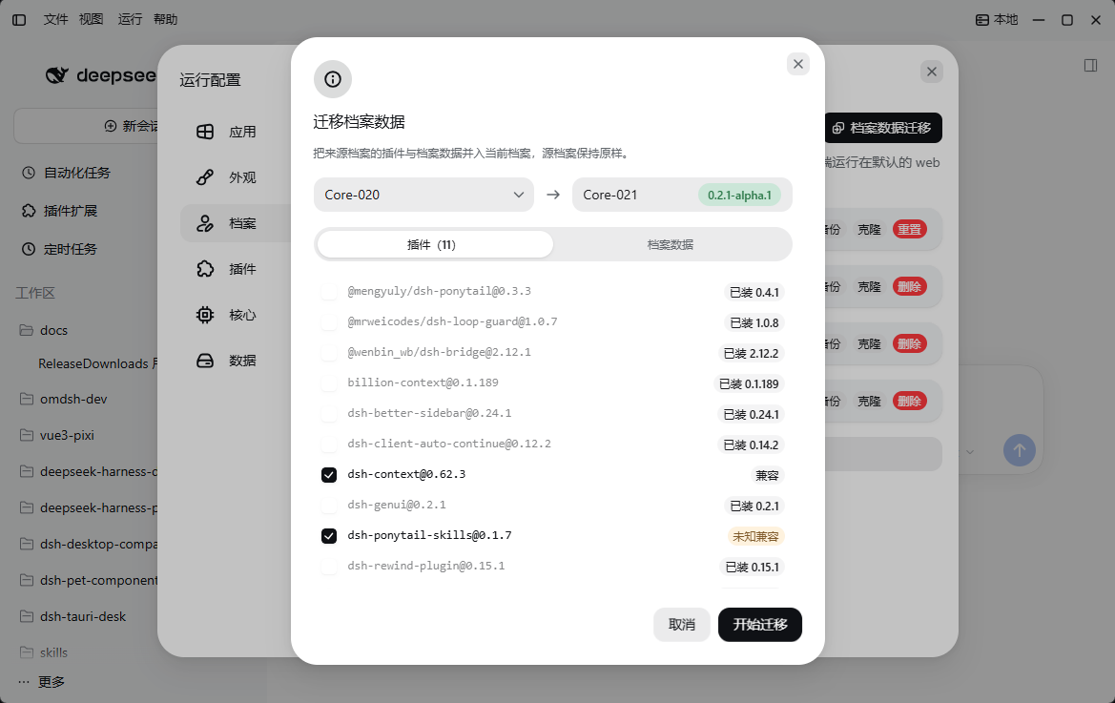Image resolution: width=1115 pixels, height=703 pixels.
Task: Close the 运行配置 settings panel
Action: tap(932, 72)
